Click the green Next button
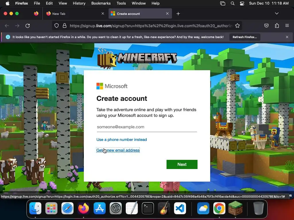Viewport: 294px width, 220px height. click(182, 164)
